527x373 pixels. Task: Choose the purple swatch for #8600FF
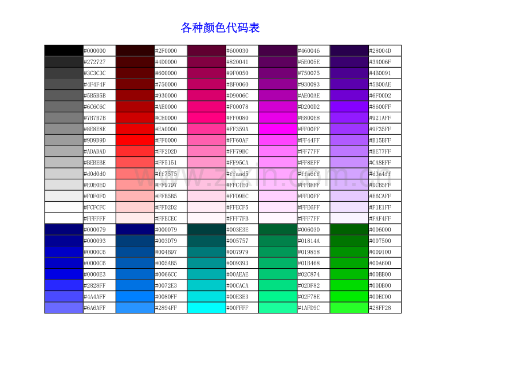click(349, 107)
